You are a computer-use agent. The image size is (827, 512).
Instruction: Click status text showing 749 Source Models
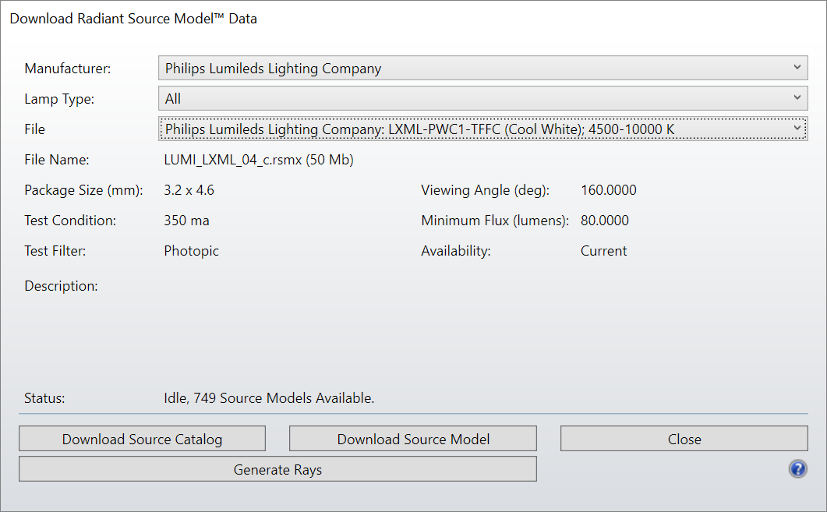pos(269,398)
